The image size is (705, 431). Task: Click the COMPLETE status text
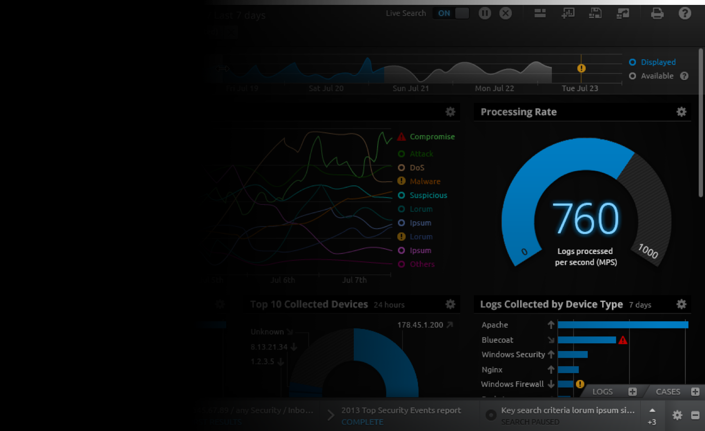coord(363,422)
